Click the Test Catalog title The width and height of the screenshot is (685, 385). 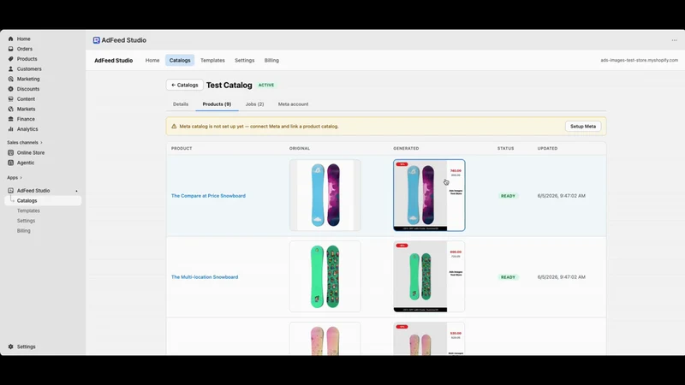[229, 85]
